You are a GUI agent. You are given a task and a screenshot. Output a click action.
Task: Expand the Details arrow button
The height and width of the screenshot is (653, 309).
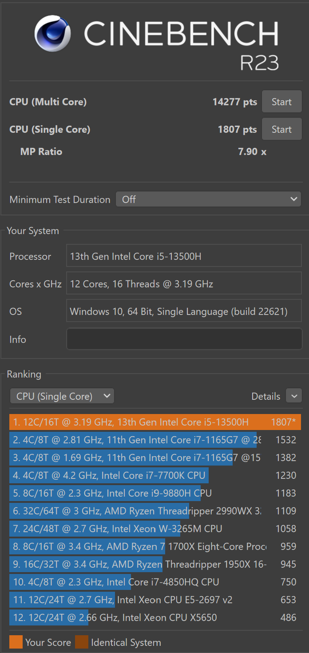[x=294, y=396]
